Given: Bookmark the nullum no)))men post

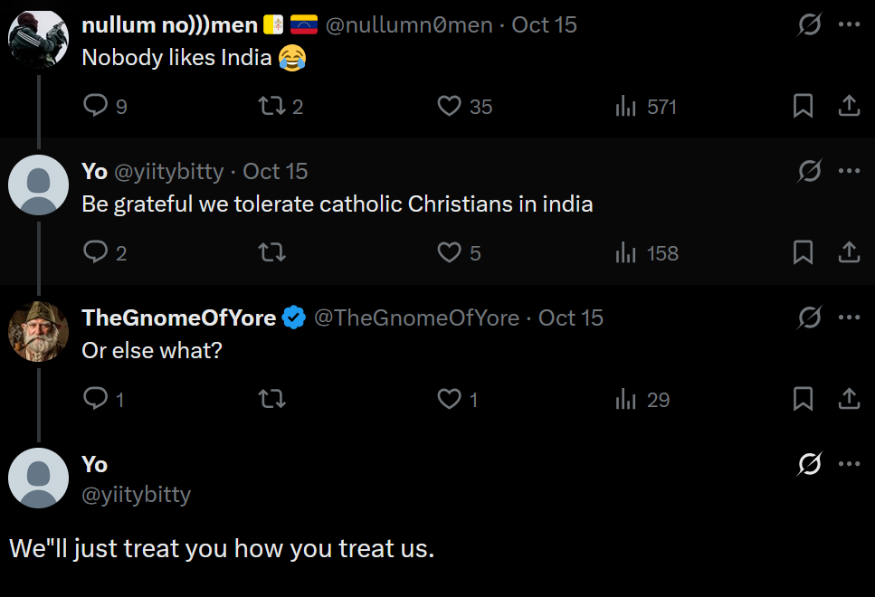Looking at the screenshot, I should (x=803, y=107).
